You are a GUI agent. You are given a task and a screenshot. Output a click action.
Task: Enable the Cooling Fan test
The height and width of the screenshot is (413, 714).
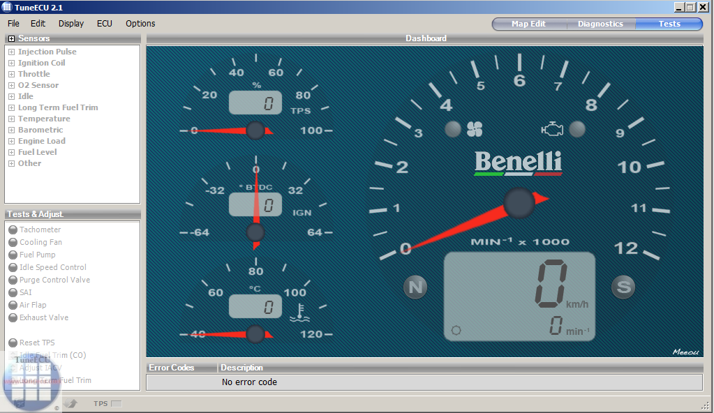coord(13,242)
